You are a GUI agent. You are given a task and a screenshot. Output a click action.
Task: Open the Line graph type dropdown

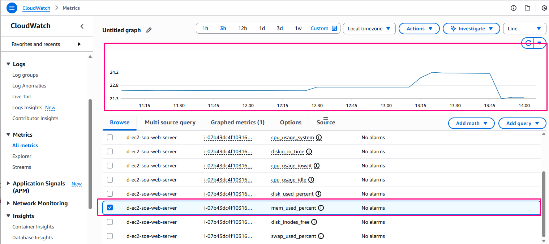click(524, 29)
